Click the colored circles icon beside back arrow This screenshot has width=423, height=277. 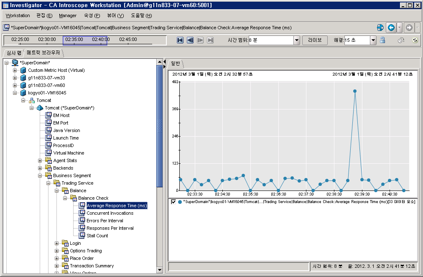pyautogui.click(x=380, y=28)
